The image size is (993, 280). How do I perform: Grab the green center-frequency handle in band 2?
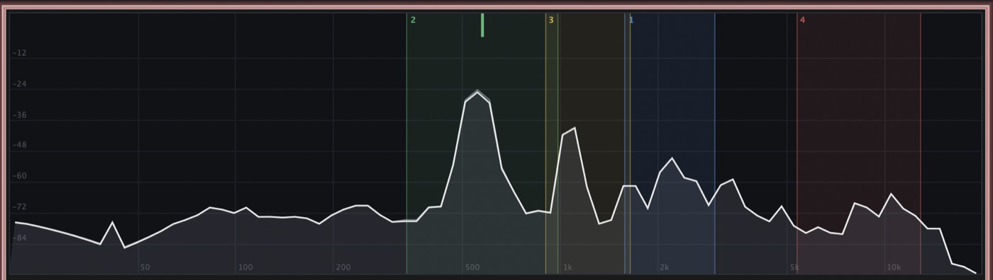(482, 25)
